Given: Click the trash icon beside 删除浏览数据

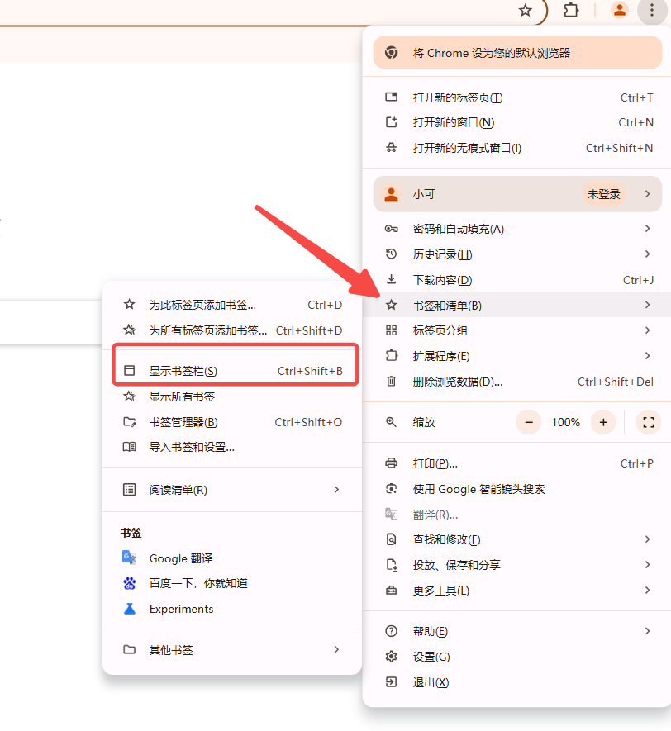Looking at the screenshot, I should click(391, 382).
